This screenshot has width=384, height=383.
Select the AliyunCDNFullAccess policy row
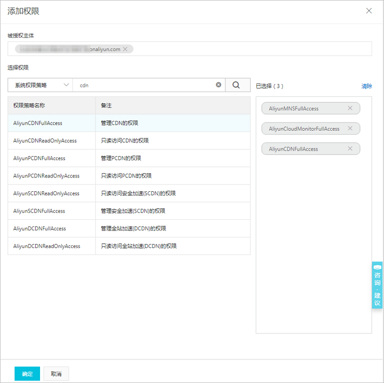(x=129, y=123)
